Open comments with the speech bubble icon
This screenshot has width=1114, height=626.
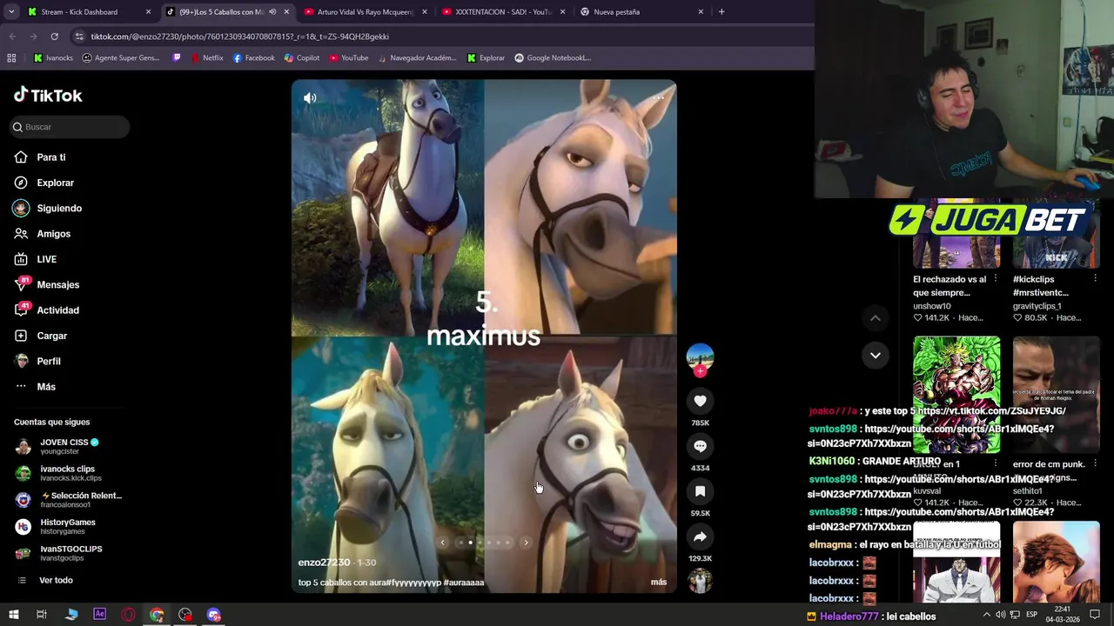pos(700,446)
